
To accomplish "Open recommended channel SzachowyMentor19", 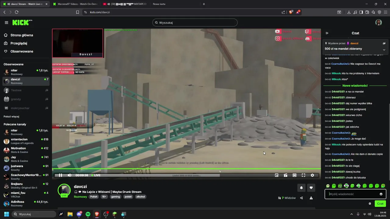I will tap(26, 177).
